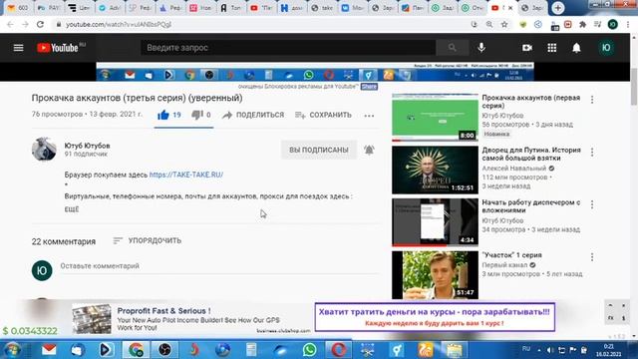Open the Proprofit Fast & Serious ad

[x=191, y=319]
